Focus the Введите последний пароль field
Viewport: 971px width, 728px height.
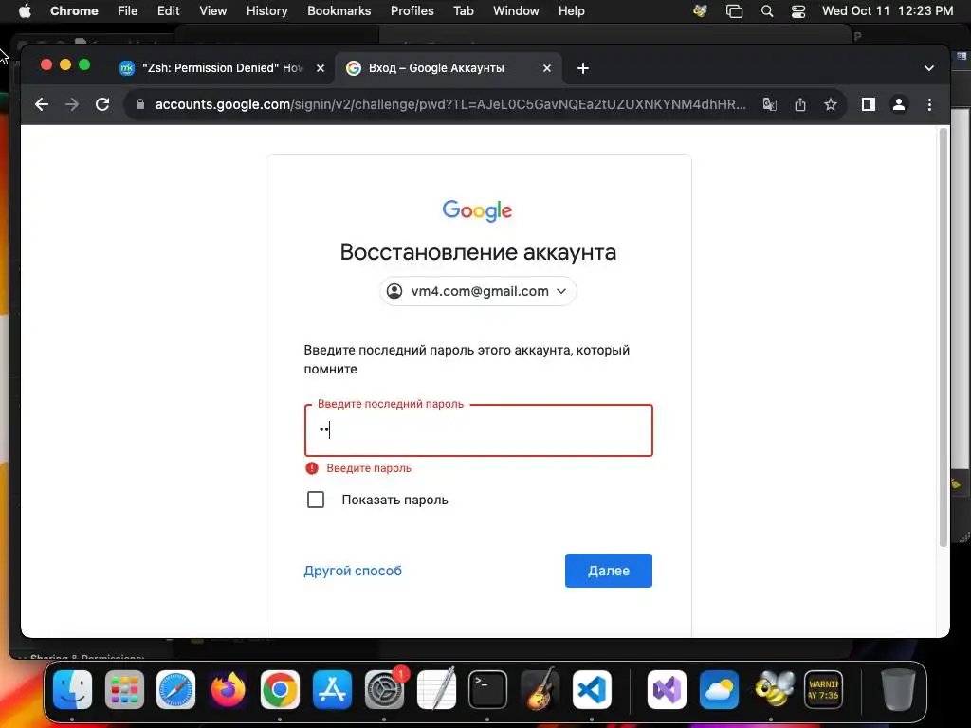tap(479, 430)
